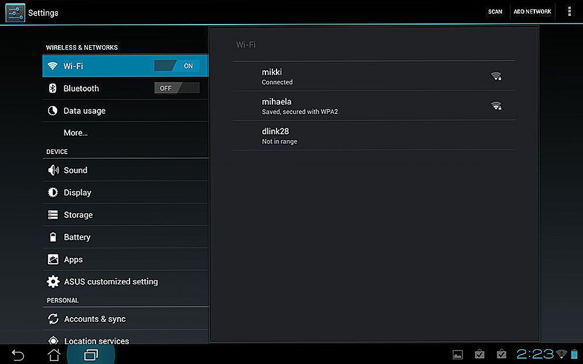The width and height of the screenshot is (583, 364).
Task: Open Bluetooth settings entry
Action: (x=125, y=88)
